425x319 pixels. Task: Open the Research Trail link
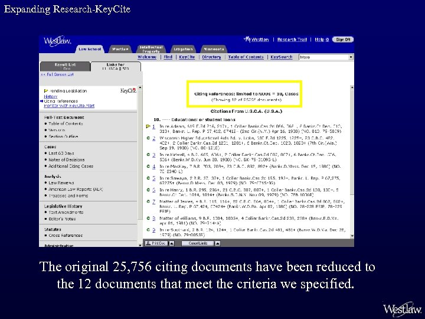(x=292, y=40)
